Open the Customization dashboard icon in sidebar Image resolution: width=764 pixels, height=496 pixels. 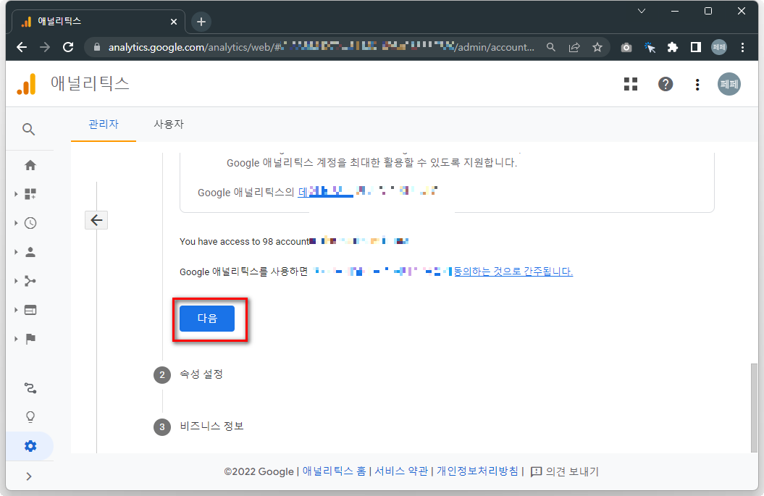point(30,194)
